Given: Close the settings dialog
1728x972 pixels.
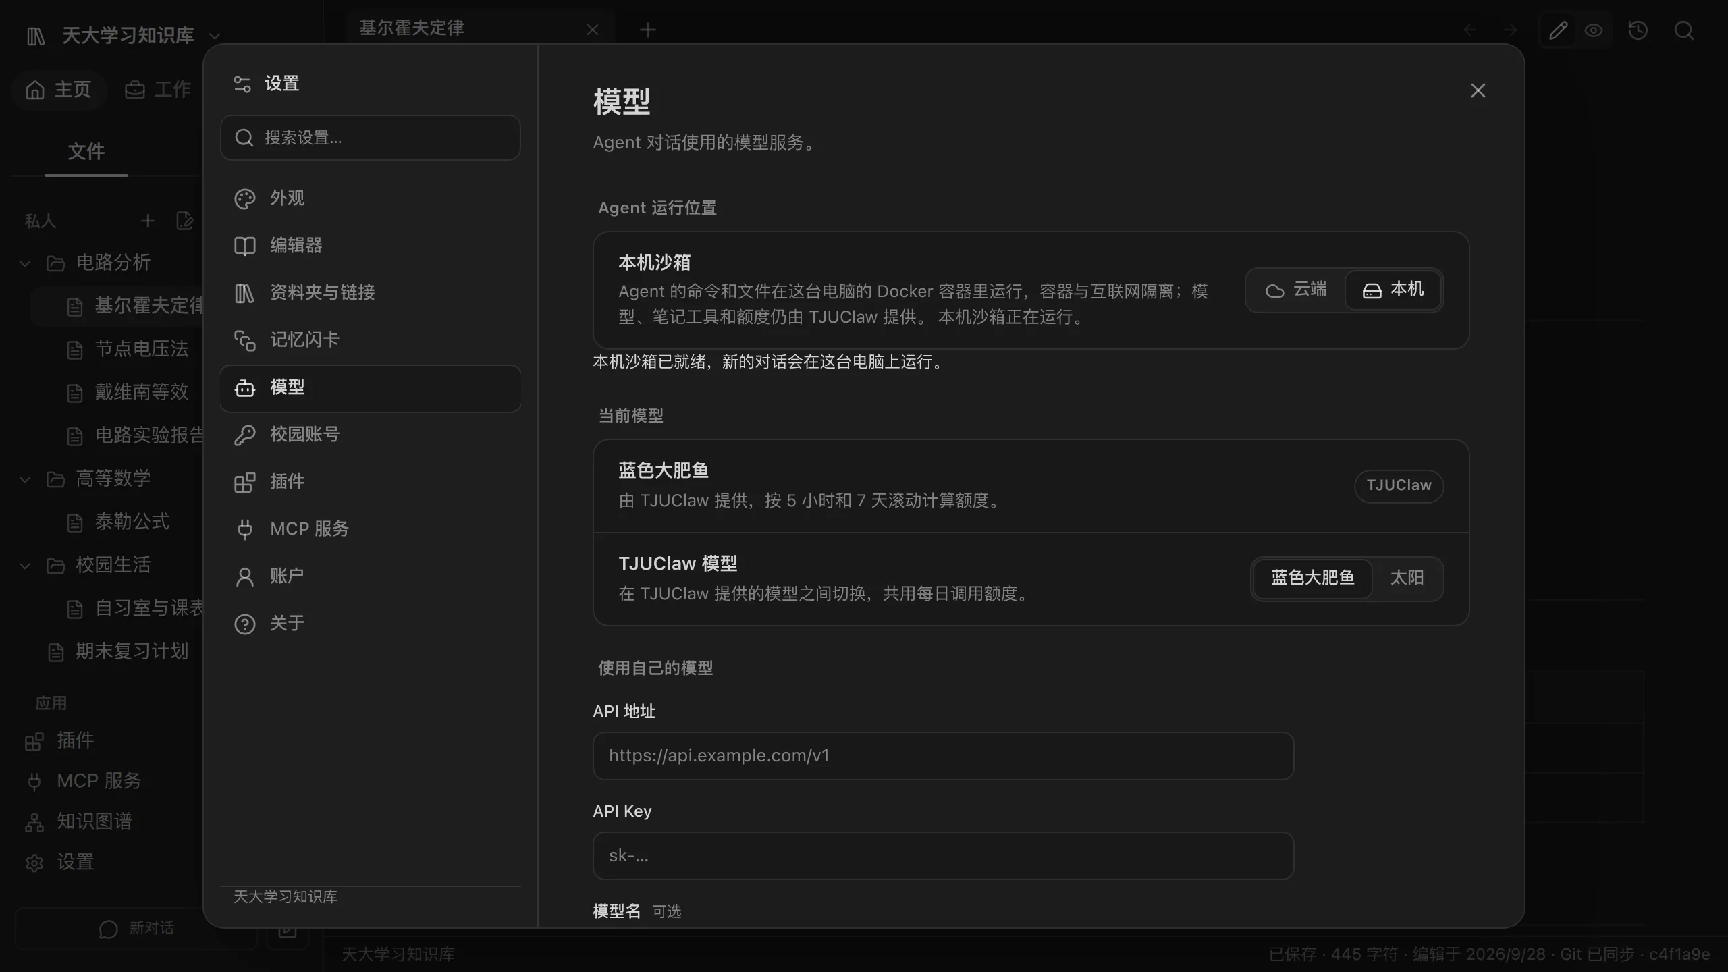Looking at the screenshot, I should click(1478, 90).
